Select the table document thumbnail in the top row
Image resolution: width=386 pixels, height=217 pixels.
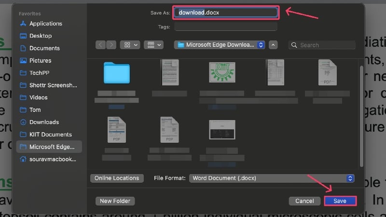(275, 72)
